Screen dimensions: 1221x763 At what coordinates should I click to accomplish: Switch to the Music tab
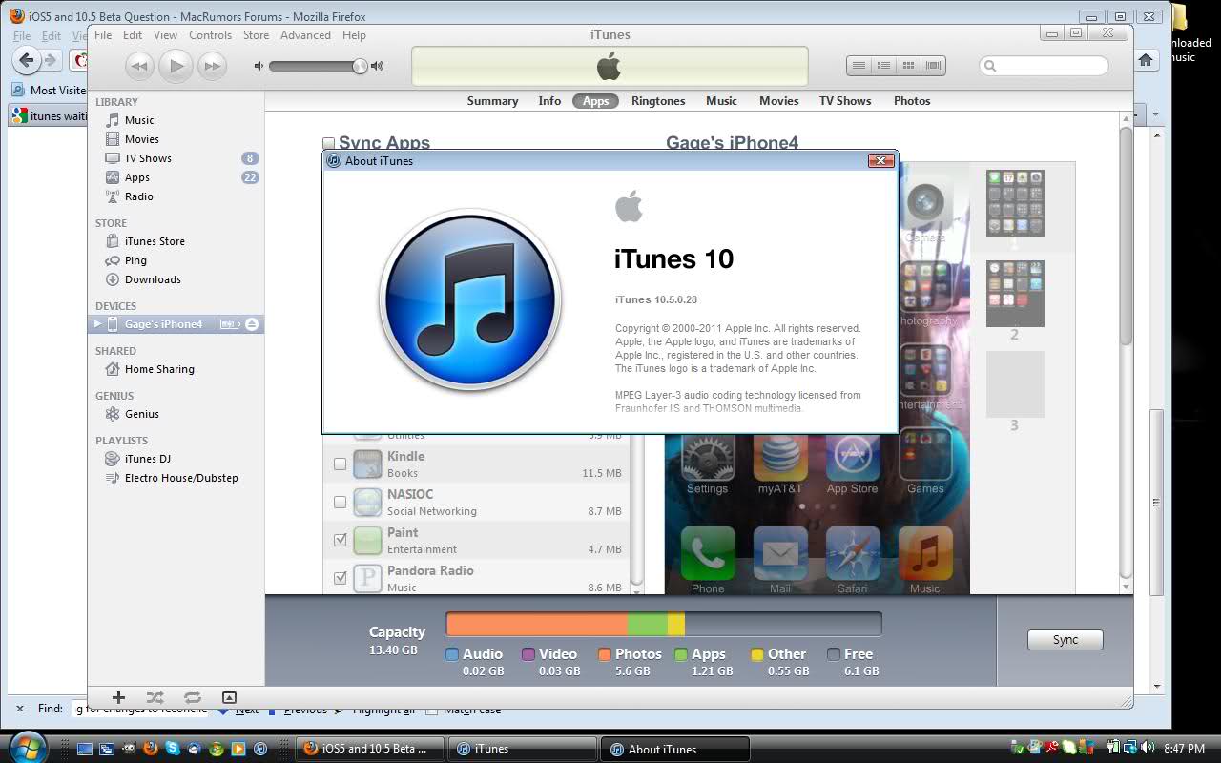pos(721,101)
